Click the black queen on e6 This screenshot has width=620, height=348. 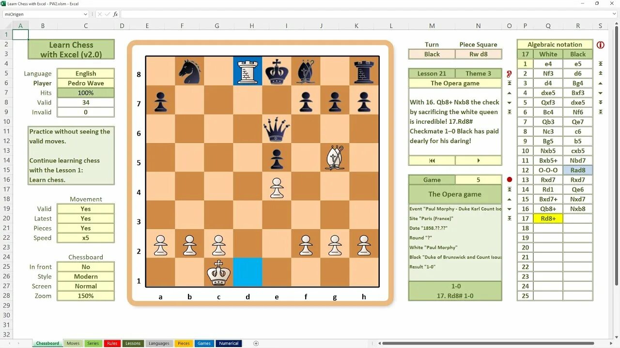tap(277, 130)
